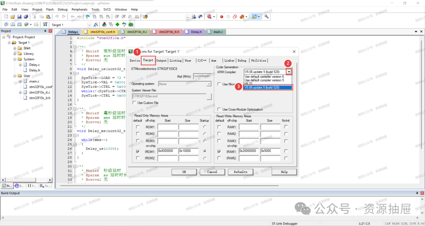The height and width of the screenshot is (226, 425).
Task: Click the Paste clipboard icon
Action: (x=48, y=17)
